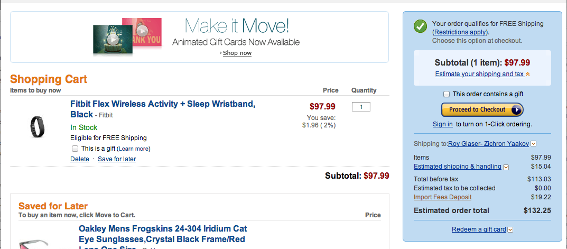Viewport: 567px width, 249px height.
Task: Check "This is a gift" checkbox
Action: tap(75, 149)
